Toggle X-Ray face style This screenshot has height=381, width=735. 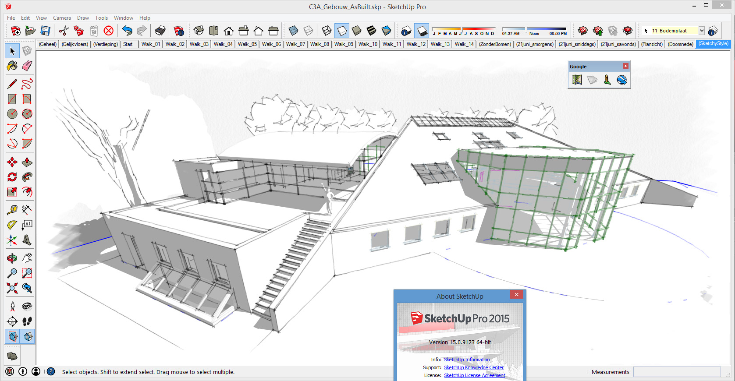click(x=294, y=31)
